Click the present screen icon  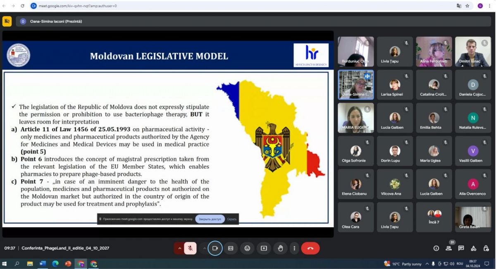(264, 248)
